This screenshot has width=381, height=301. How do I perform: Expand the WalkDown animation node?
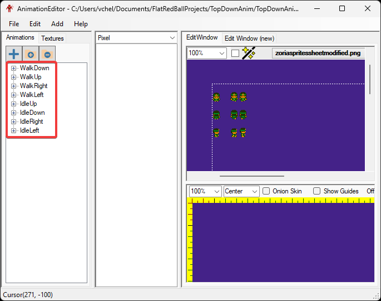tap(14, 68)
